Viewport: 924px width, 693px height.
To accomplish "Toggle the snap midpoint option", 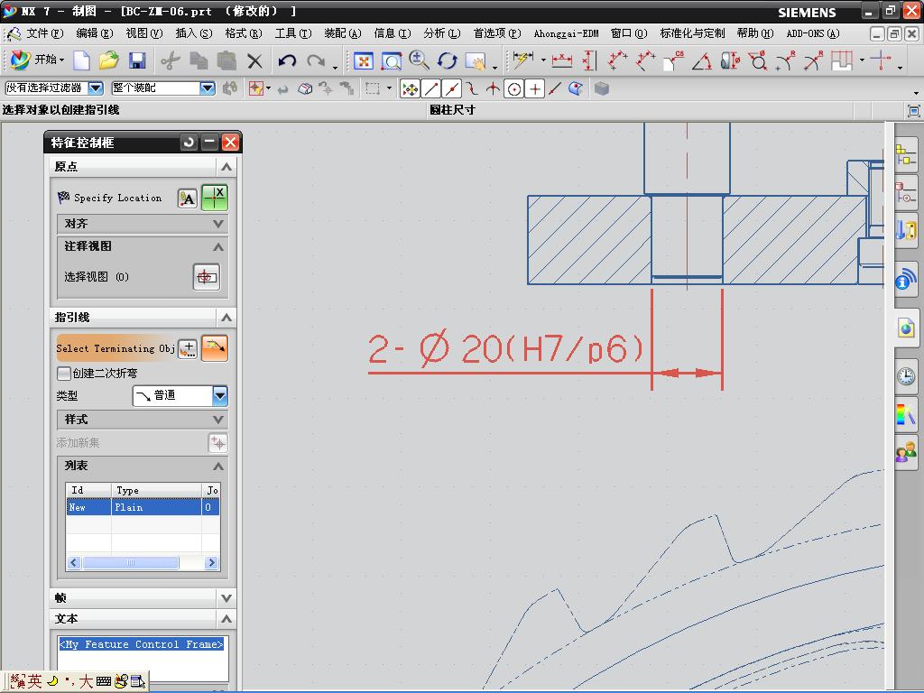I will pos(451,89).
